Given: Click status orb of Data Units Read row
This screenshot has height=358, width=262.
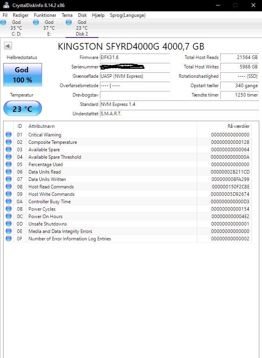Looking at the screenshot, I should tap(9, 172).
